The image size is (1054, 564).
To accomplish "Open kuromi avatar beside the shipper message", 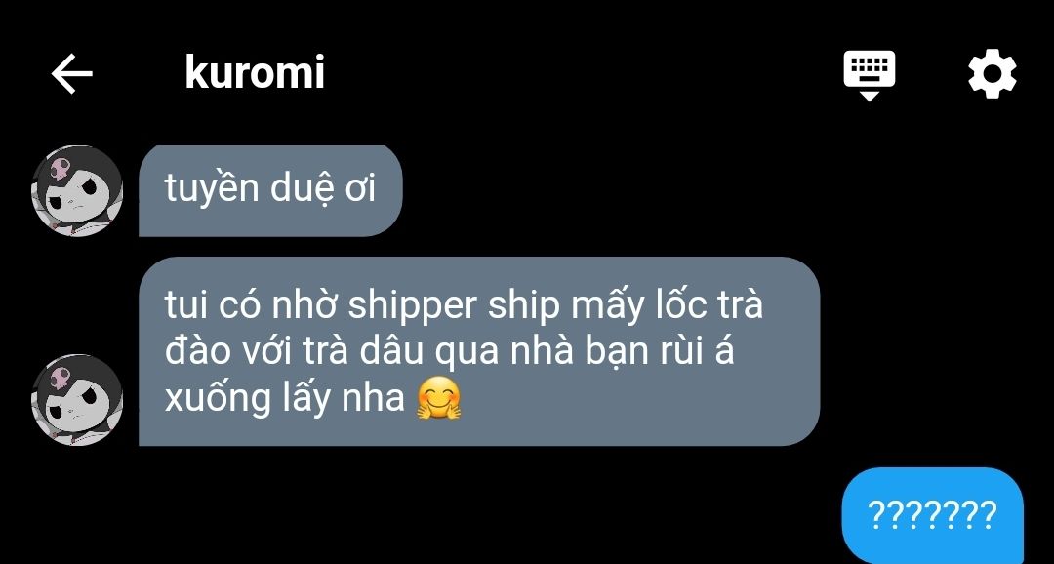I will (77, 400).
